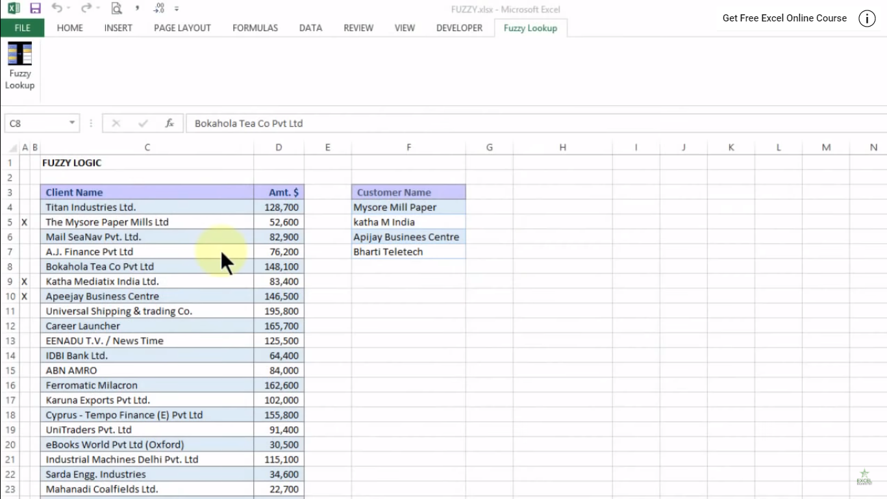This screenshot has width=887, height=499.
Task: Switch to the INSERT ribbon tab
Action: [x=118, y=28]
